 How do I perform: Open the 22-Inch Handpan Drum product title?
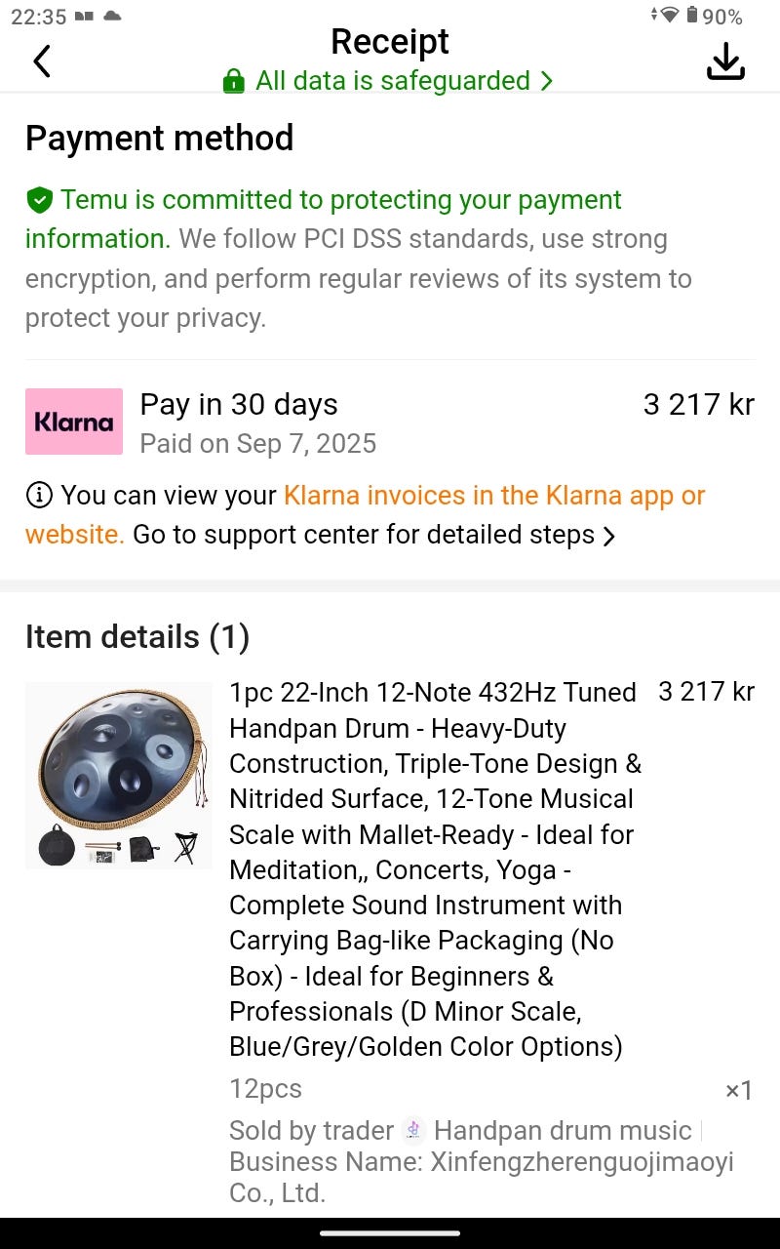tap(434, 868)
